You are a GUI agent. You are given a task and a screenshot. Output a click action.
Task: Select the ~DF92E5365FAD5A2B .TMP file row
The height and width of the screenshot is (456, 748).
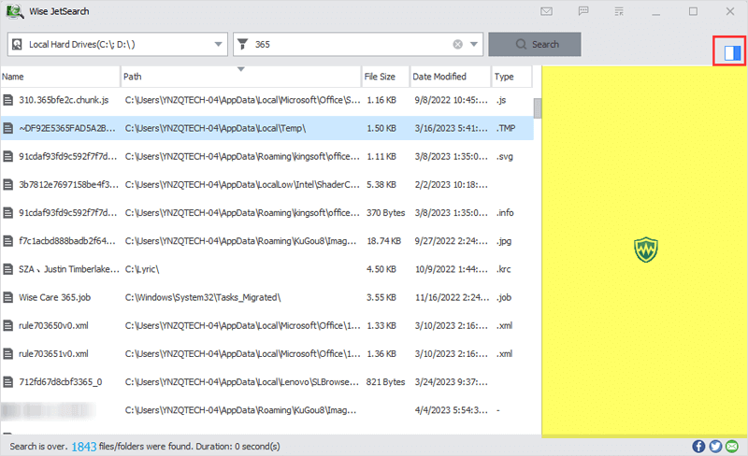click(266, 128)
